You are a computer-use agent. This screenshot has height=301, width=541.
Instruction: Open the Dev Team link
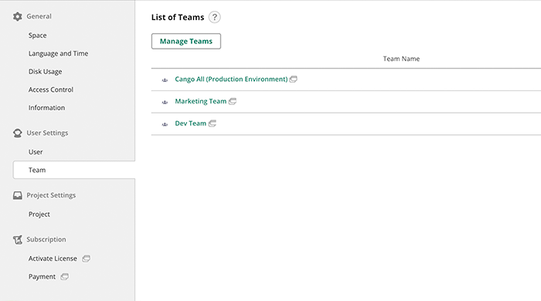(x=190, y=123)
